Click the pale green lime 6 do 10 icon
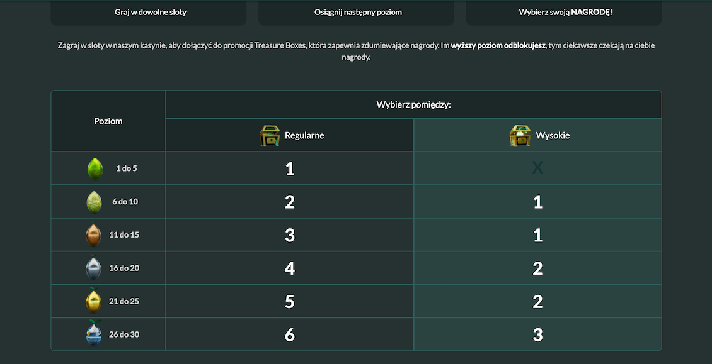The height and width of the screenshot is (364, 712). coord(94,202)
